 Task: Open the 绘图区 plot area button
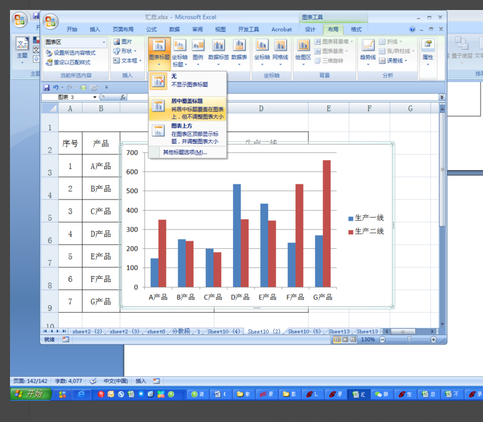303,53
